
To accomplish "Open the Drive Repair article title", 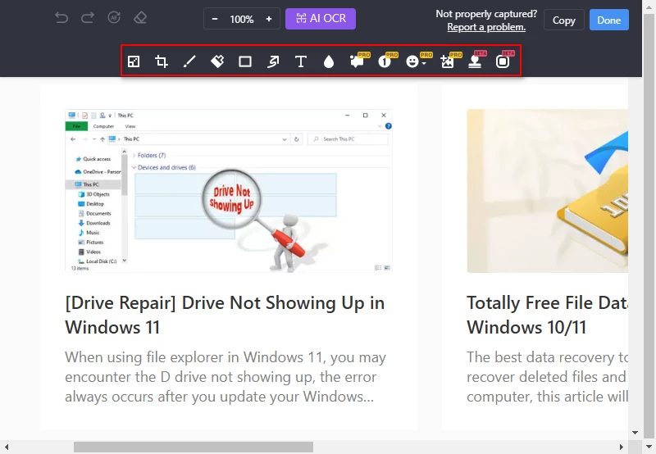I will pos(225,315).
